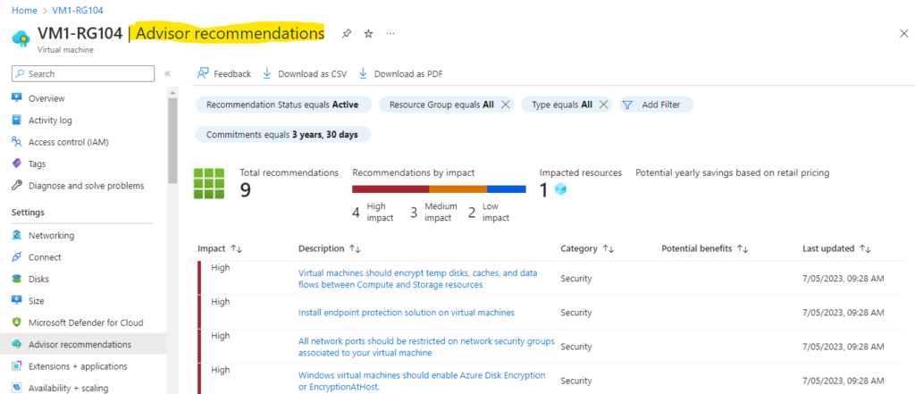Click the Connect icon in sidebar
This screenshot has width=915, height=394.
pyautogui.click(x=17, y=256)
